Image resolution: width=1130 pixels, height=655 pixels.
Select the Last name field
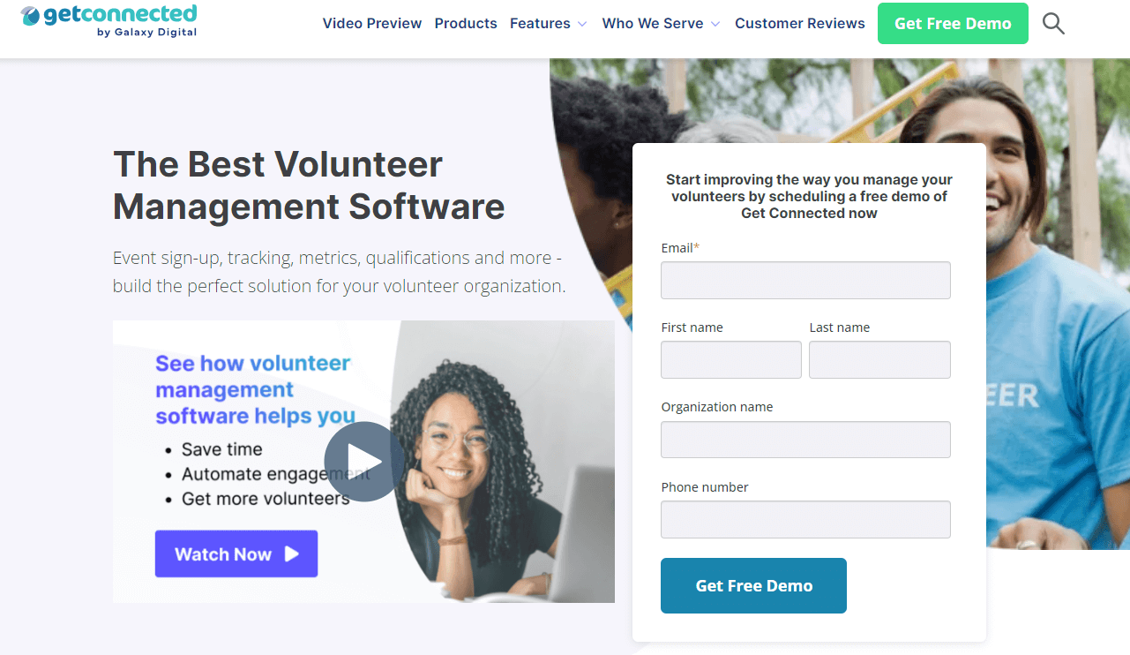pyautogui.click(x=879, y=360)
